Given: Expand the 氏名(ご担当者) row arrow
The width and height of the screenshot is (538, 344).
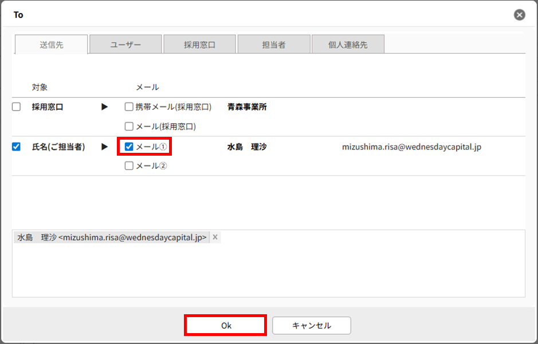Looking at the screenshot, I should tap(104, 147).
